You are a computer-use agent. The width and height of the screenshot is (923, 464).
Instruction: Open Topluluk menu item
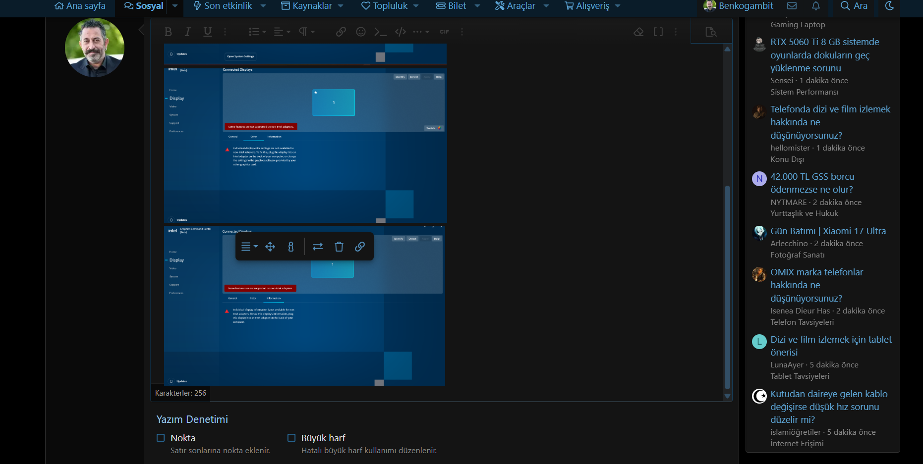click(x=384, y=6)
